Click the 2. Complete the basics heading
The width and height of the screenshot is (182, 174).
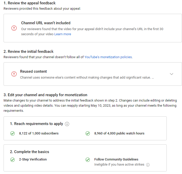pyautogui.click(x=30, y=152)
